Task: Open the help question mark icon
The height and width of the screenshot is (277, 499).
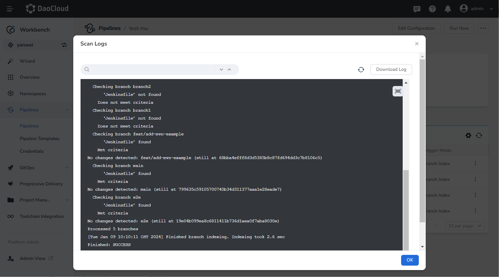Action: tap(432, 9)
